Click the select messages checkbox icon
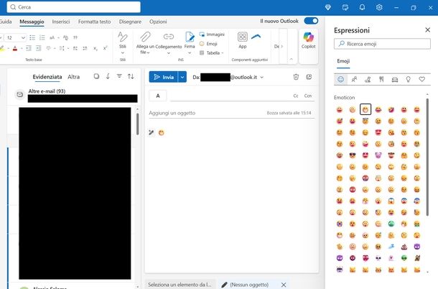Screen dimensions: 438x289 96,76
